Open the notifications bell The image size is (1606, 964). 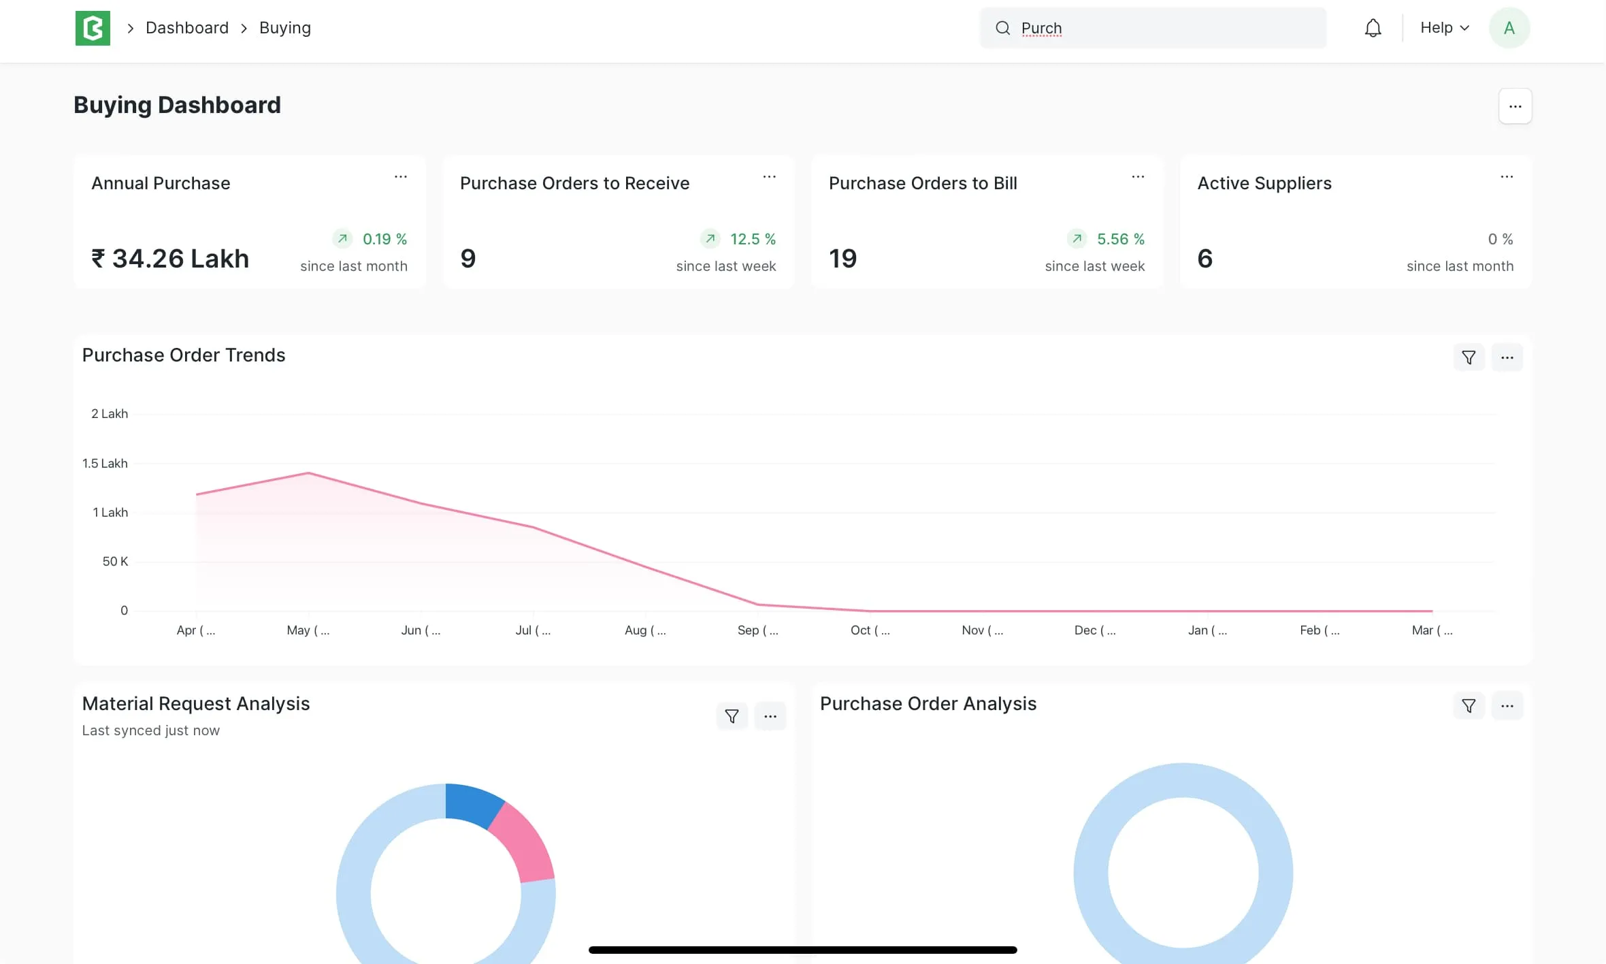tap(1373, 28)
